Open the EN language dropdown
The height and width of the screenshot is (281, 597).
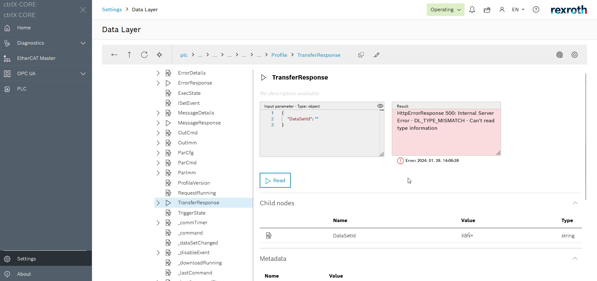pos(518,10)
